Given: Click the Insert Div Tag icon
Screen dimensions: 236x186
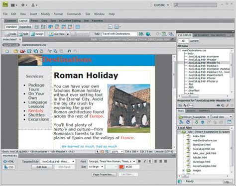Looking at the screenshot, I should point(37,27).
